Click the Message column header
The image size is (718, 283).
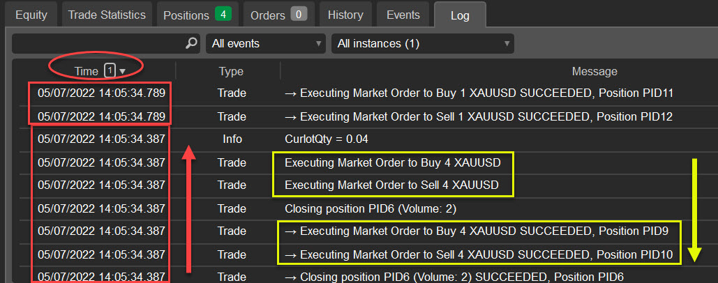click(x=594, y=71)
